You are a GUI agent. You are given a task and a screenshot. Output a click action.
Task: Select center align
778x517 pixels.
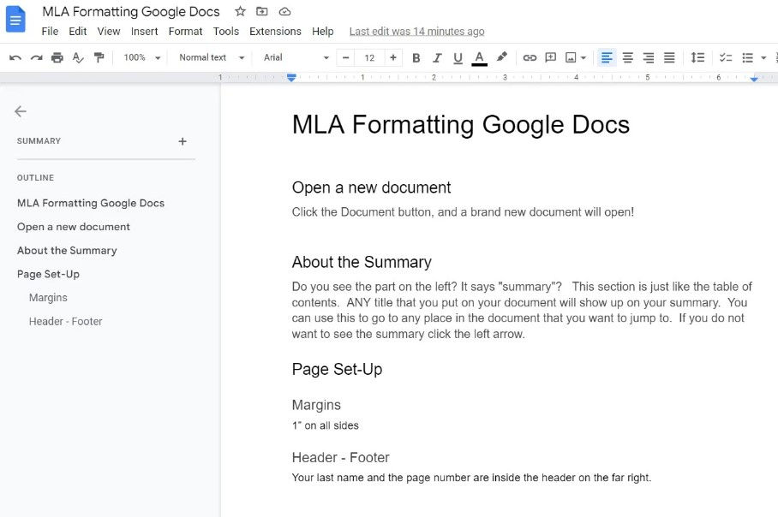click(628, 57)
